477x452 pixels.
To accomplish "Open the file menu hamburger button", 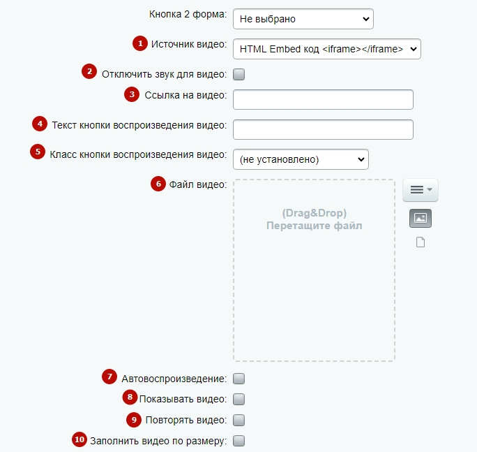I will pyautogui.click(x=421, y=190).
